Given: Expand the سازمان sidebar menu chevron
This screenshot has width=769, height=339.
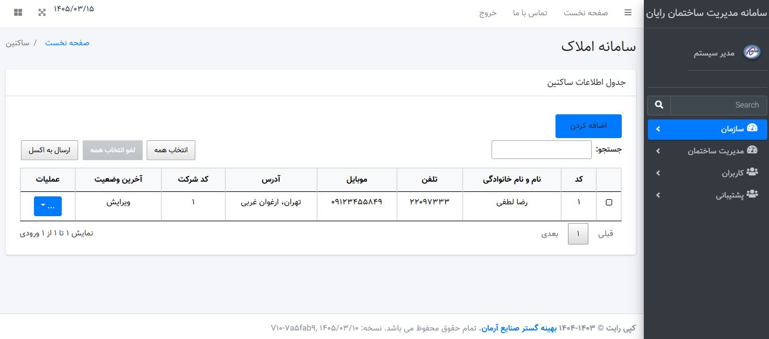Looking at the screenshot, I should pos(657,129).
